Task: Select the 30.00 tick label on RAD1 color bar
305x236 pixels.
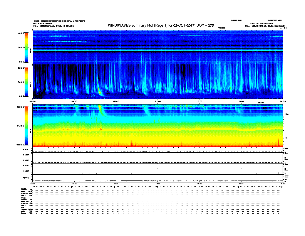Action: coord(21,82)
